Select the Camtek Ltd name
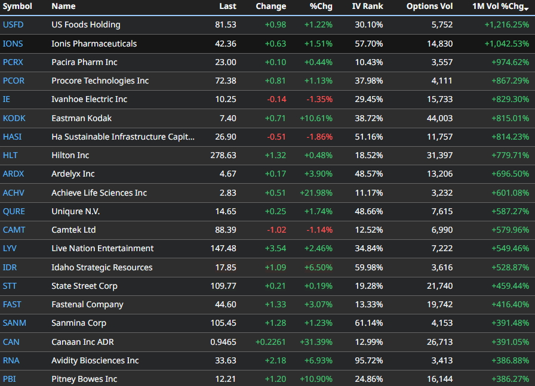Image resolution: width=535 pixels, height=386 pixels. [73, 230]
